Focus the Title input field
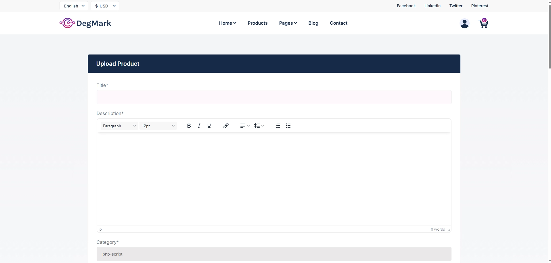 coord(274,97)
